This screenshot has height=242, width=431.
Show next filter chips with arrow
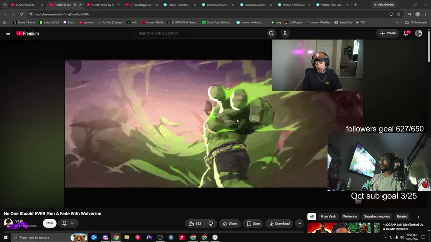419,217
